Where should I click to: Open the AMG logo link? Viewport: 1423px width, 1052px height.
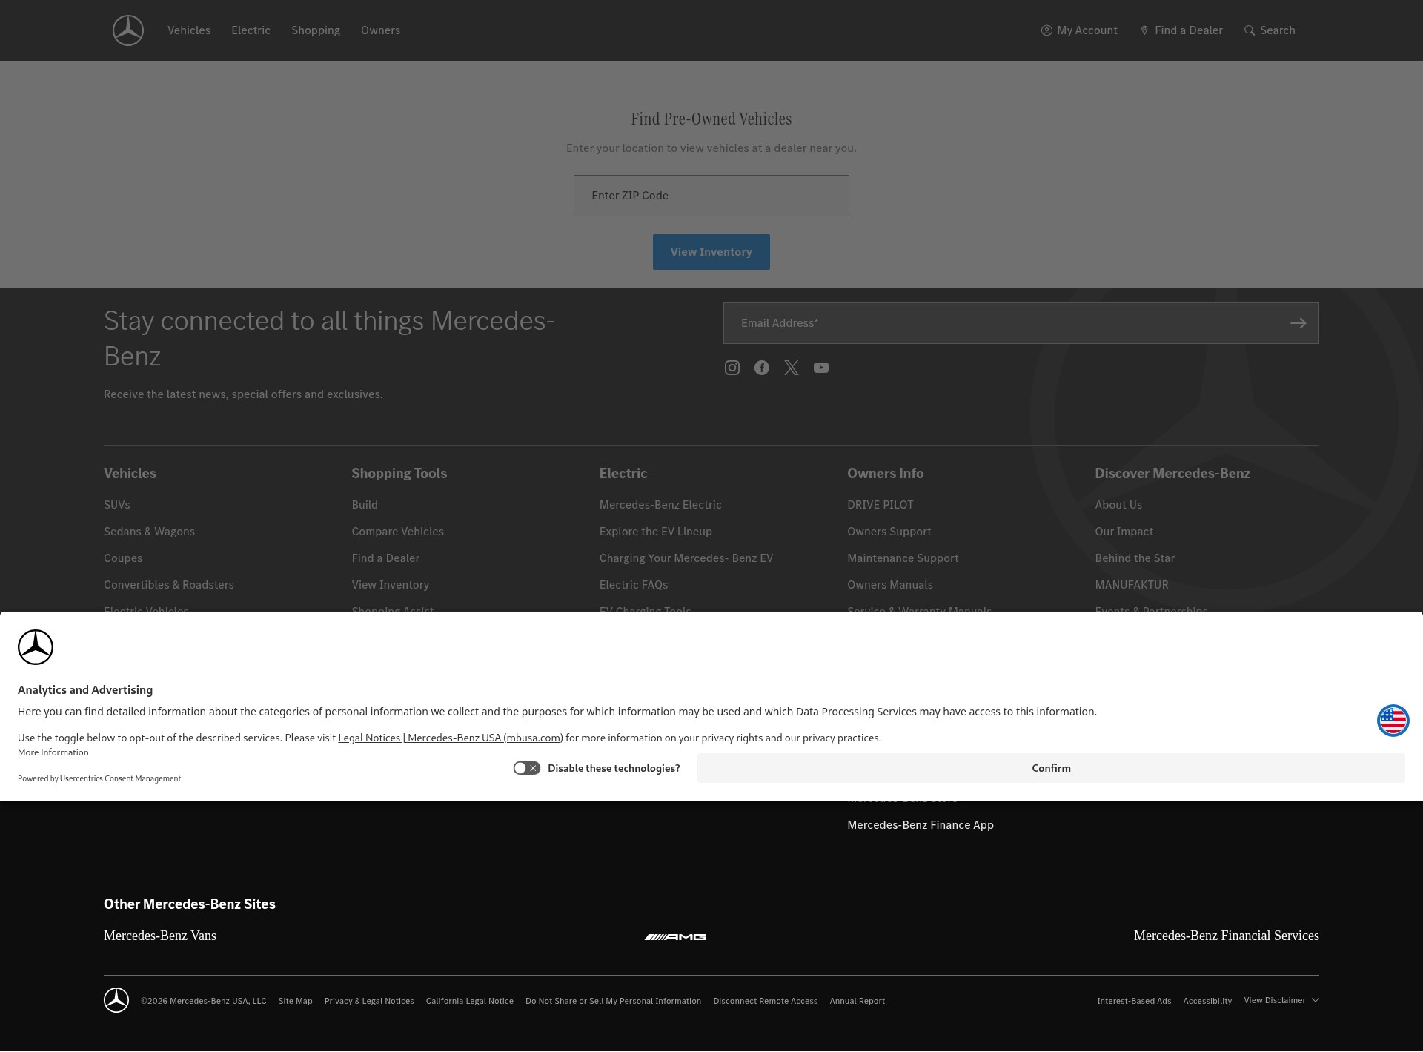point(675,937)
